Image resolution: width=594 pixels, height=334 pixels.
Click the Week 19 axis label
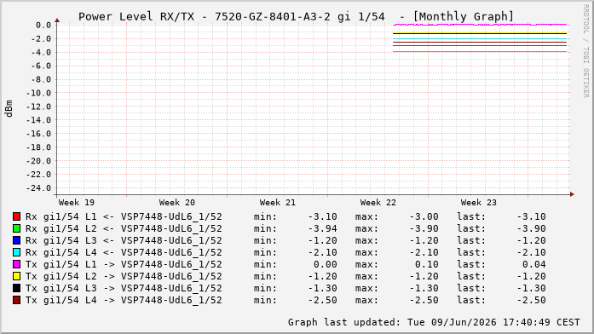76,203
